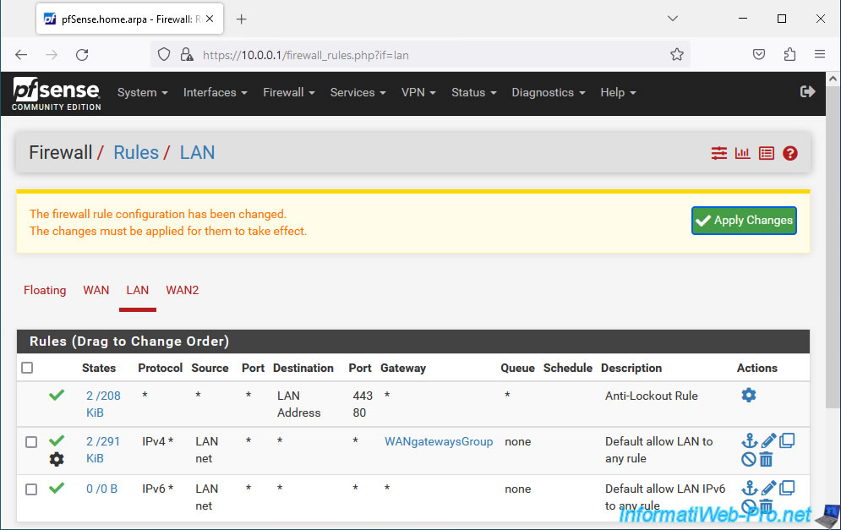This screenshot has width=841, height=530.
Task: Open states link 2/291 KiB
Action: point(103,450)
